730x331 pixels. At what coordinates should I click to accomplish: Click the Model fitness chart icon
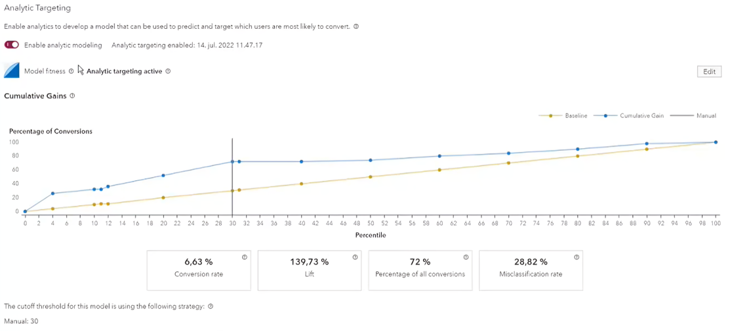pyautogui.click(x=12, y=71)
